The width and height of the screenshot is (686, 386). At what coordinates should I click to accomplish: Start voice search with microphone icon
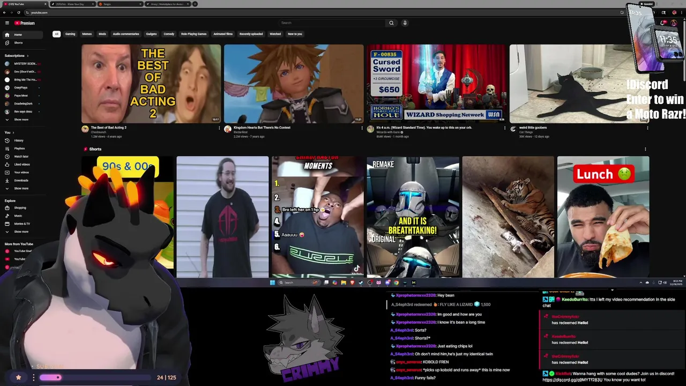coord(405,23)
